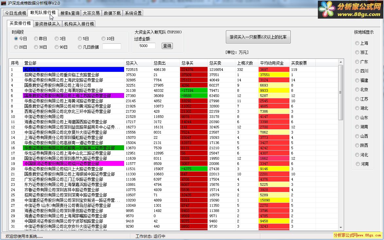Sort by 营业部 column header
This screenshot has height=240, width=384.
tap(73, 63)
